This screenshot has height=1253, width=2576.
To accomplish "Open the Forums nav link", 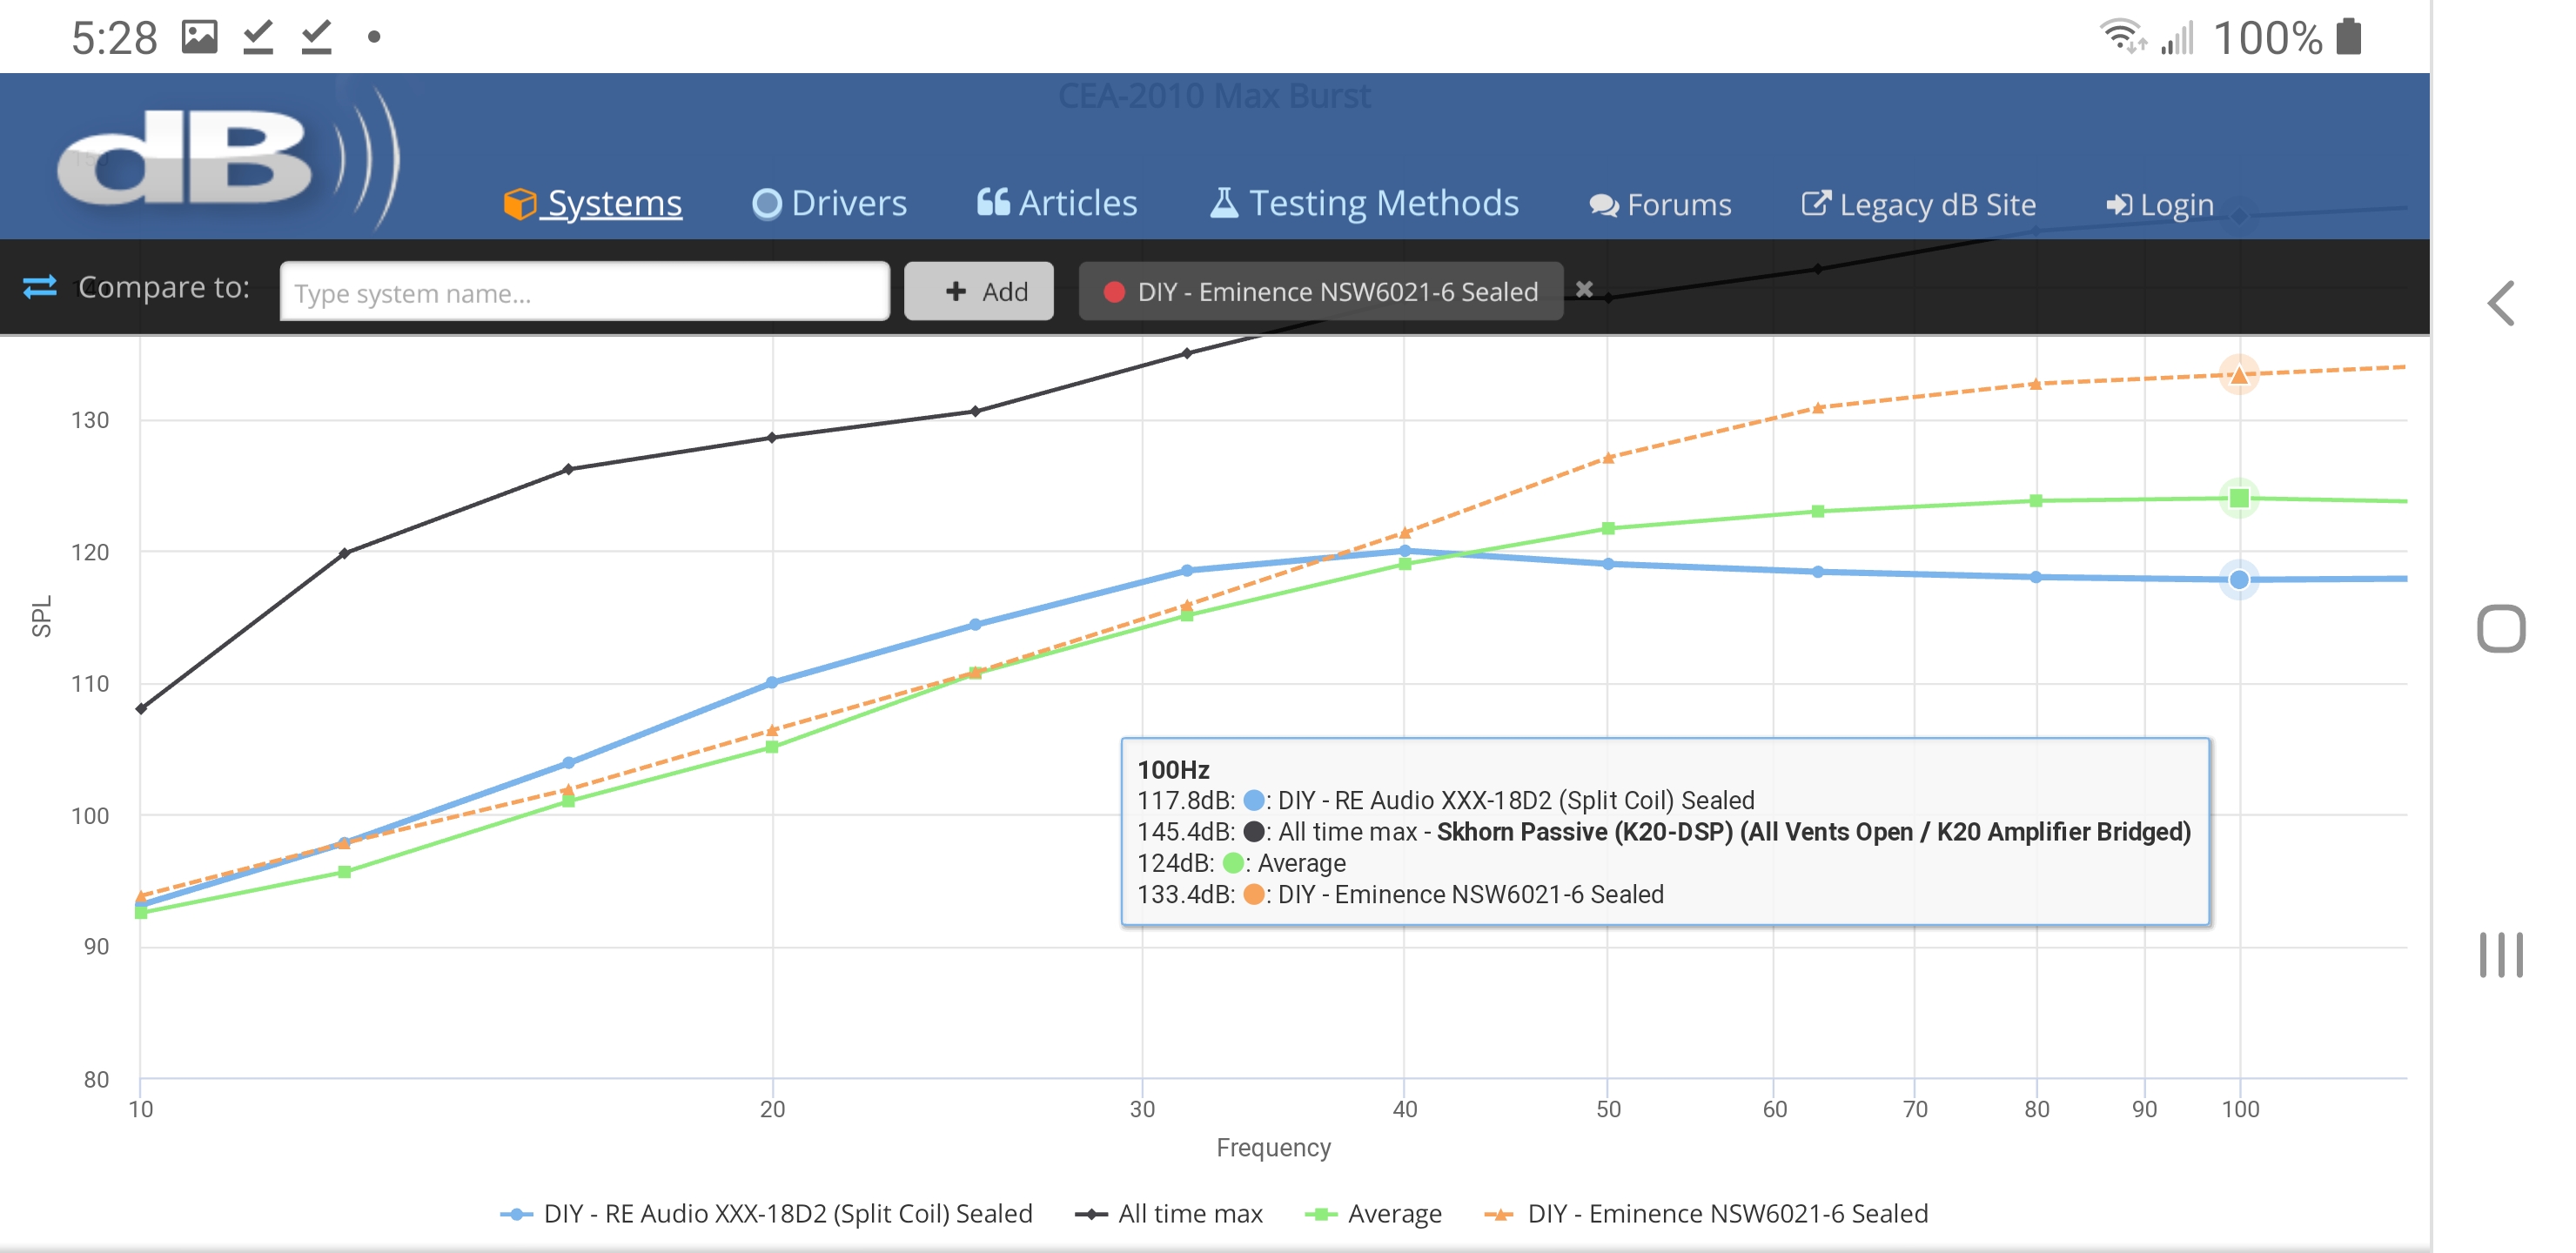I will pos(1660,205).
